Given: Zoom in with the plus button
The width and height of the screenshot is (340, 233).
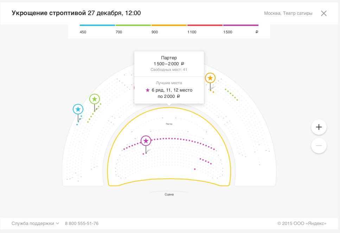Looking at the screenshot, I should [x=319, y=127].
